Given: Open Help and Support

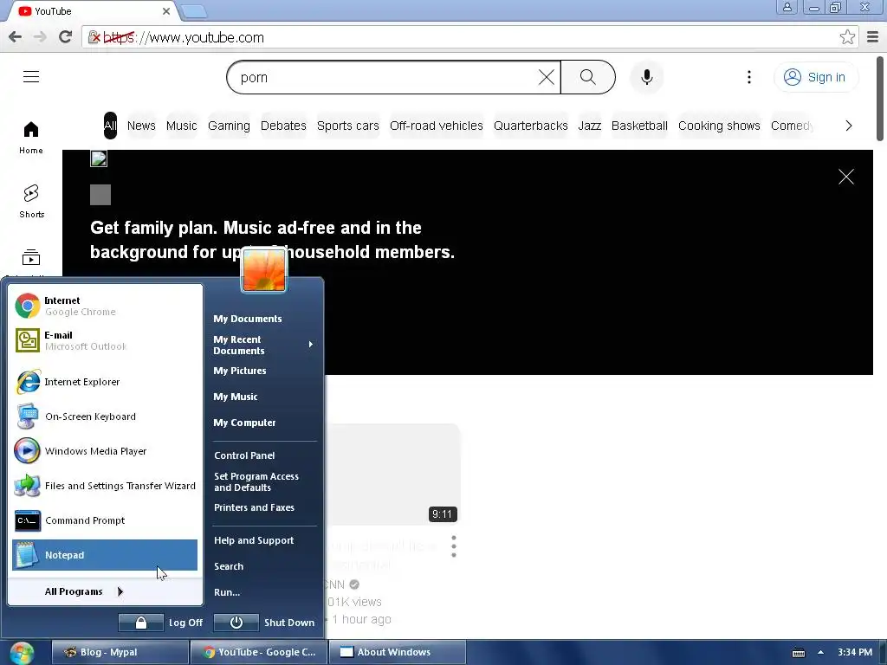Looking at the screenshot, I should (x=254, y=540).
